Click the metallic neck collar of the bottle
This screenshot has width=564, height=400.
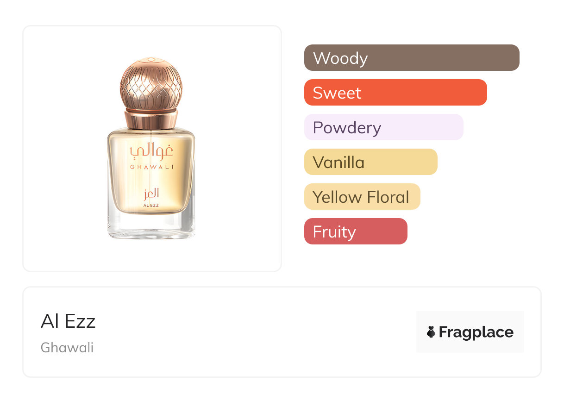(151, 119)
